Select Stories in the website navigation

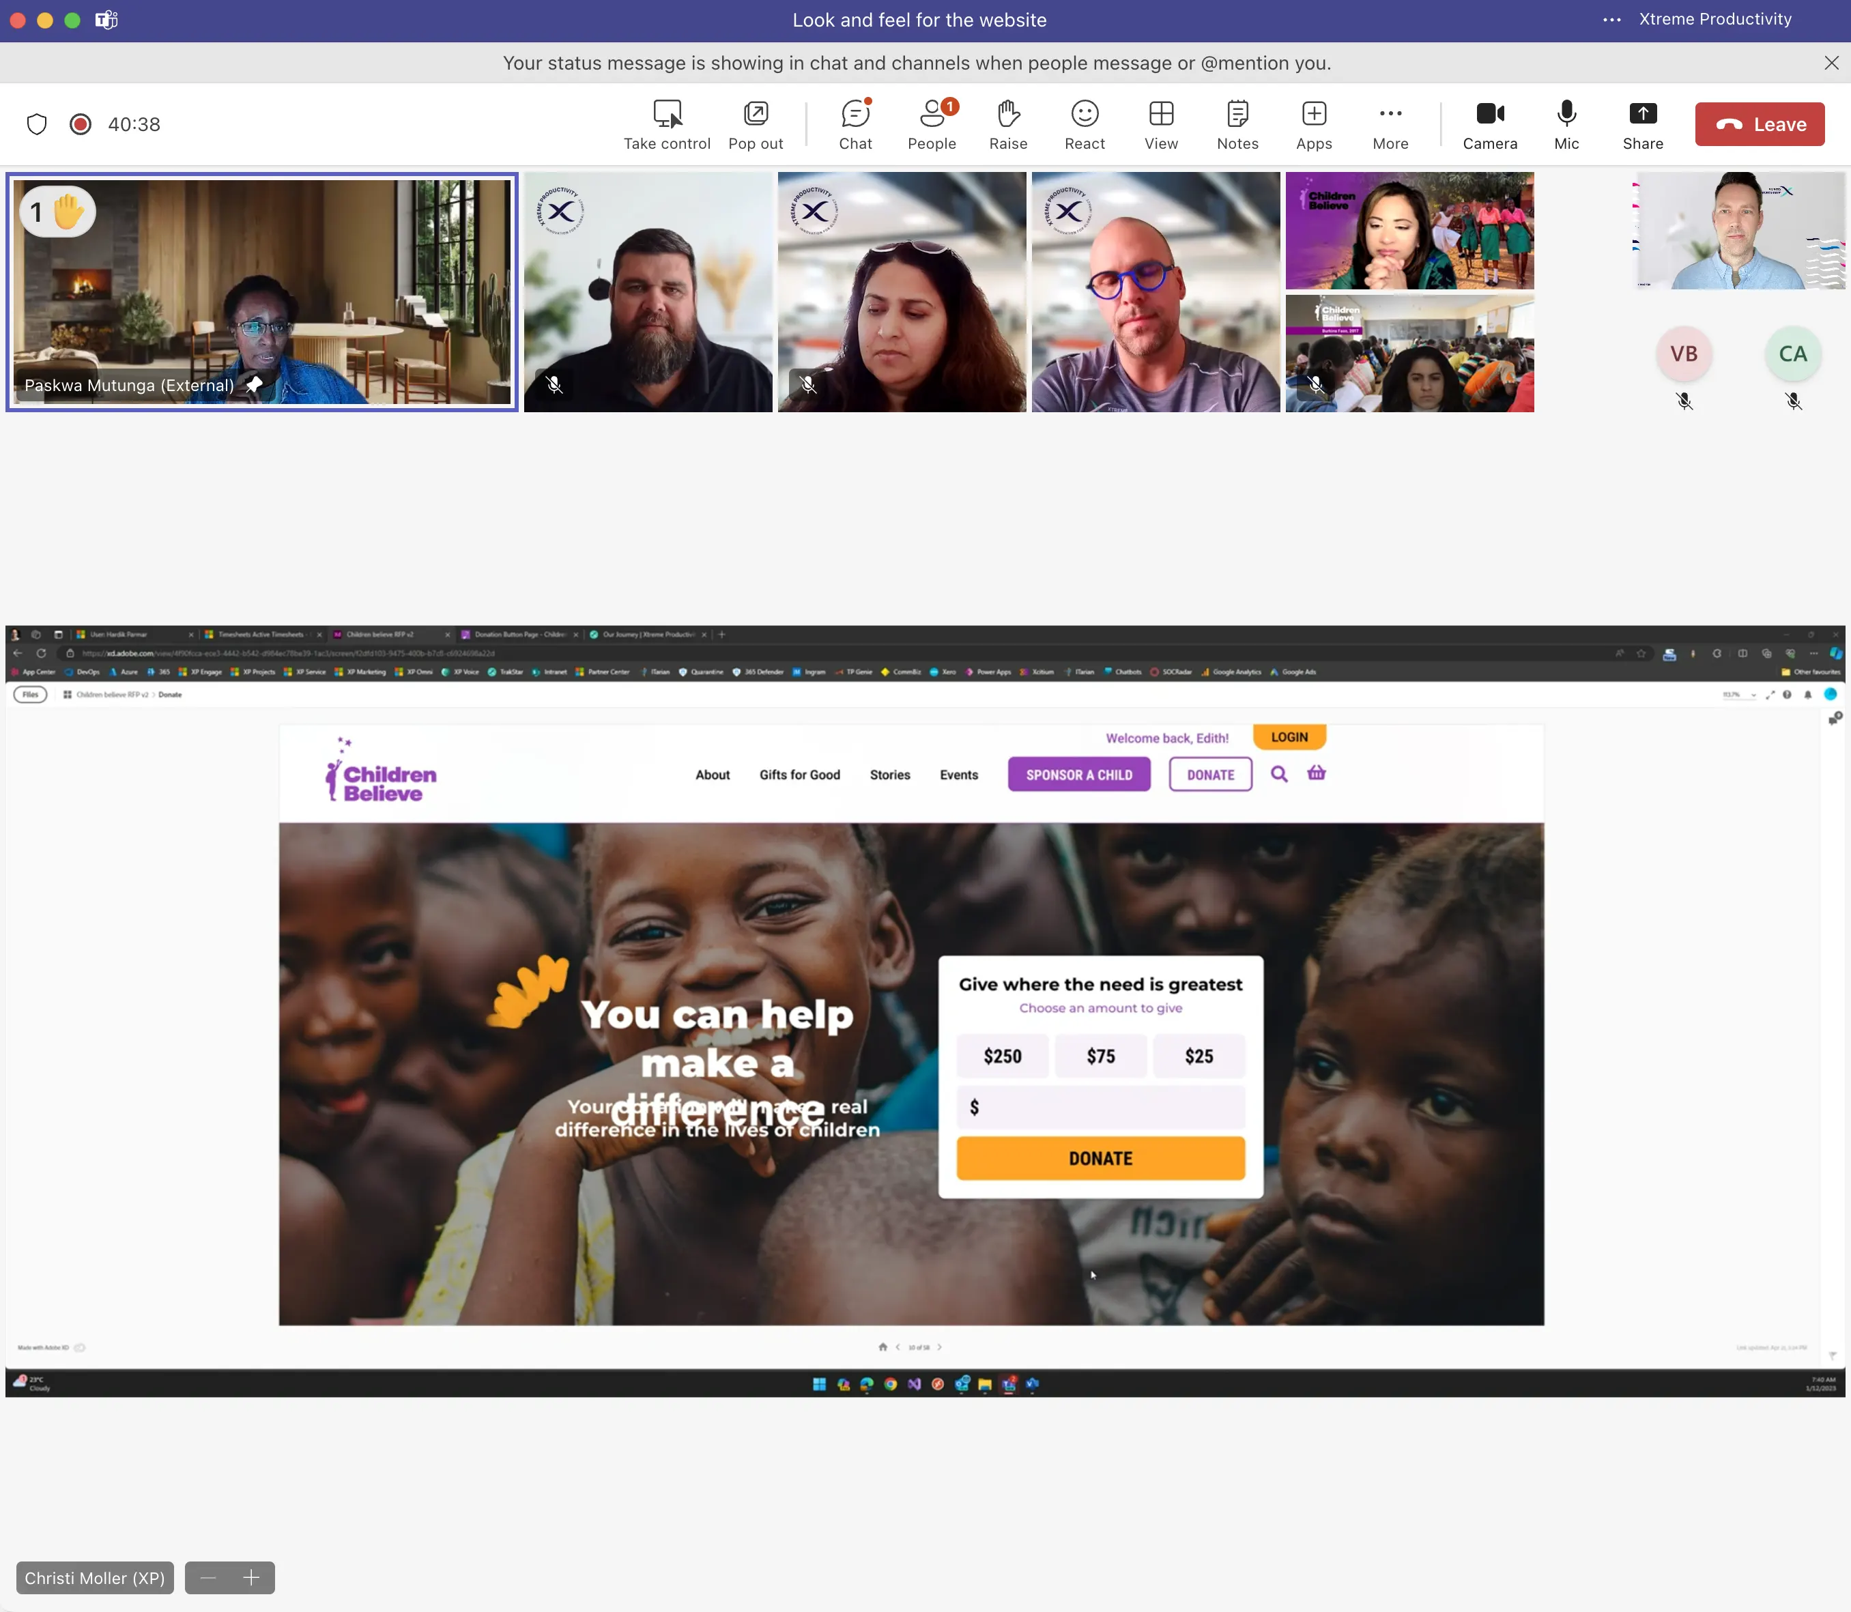[889, 775]
